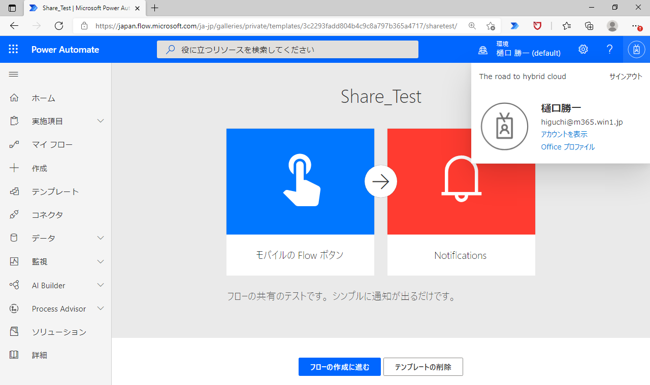650x385 pixels.
Task: Click the arrow circle between the tiles
Action: click(381, 181)
